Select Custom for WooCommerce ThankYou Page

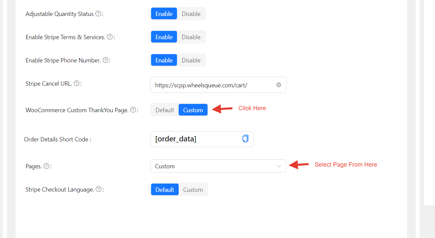click(193, 110)
